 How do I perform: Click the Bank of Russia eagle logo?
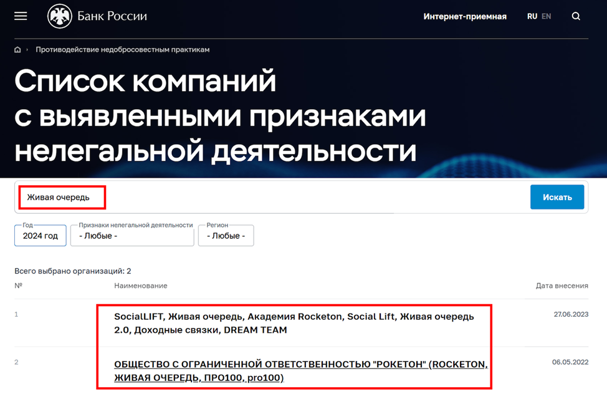point(60,16)
